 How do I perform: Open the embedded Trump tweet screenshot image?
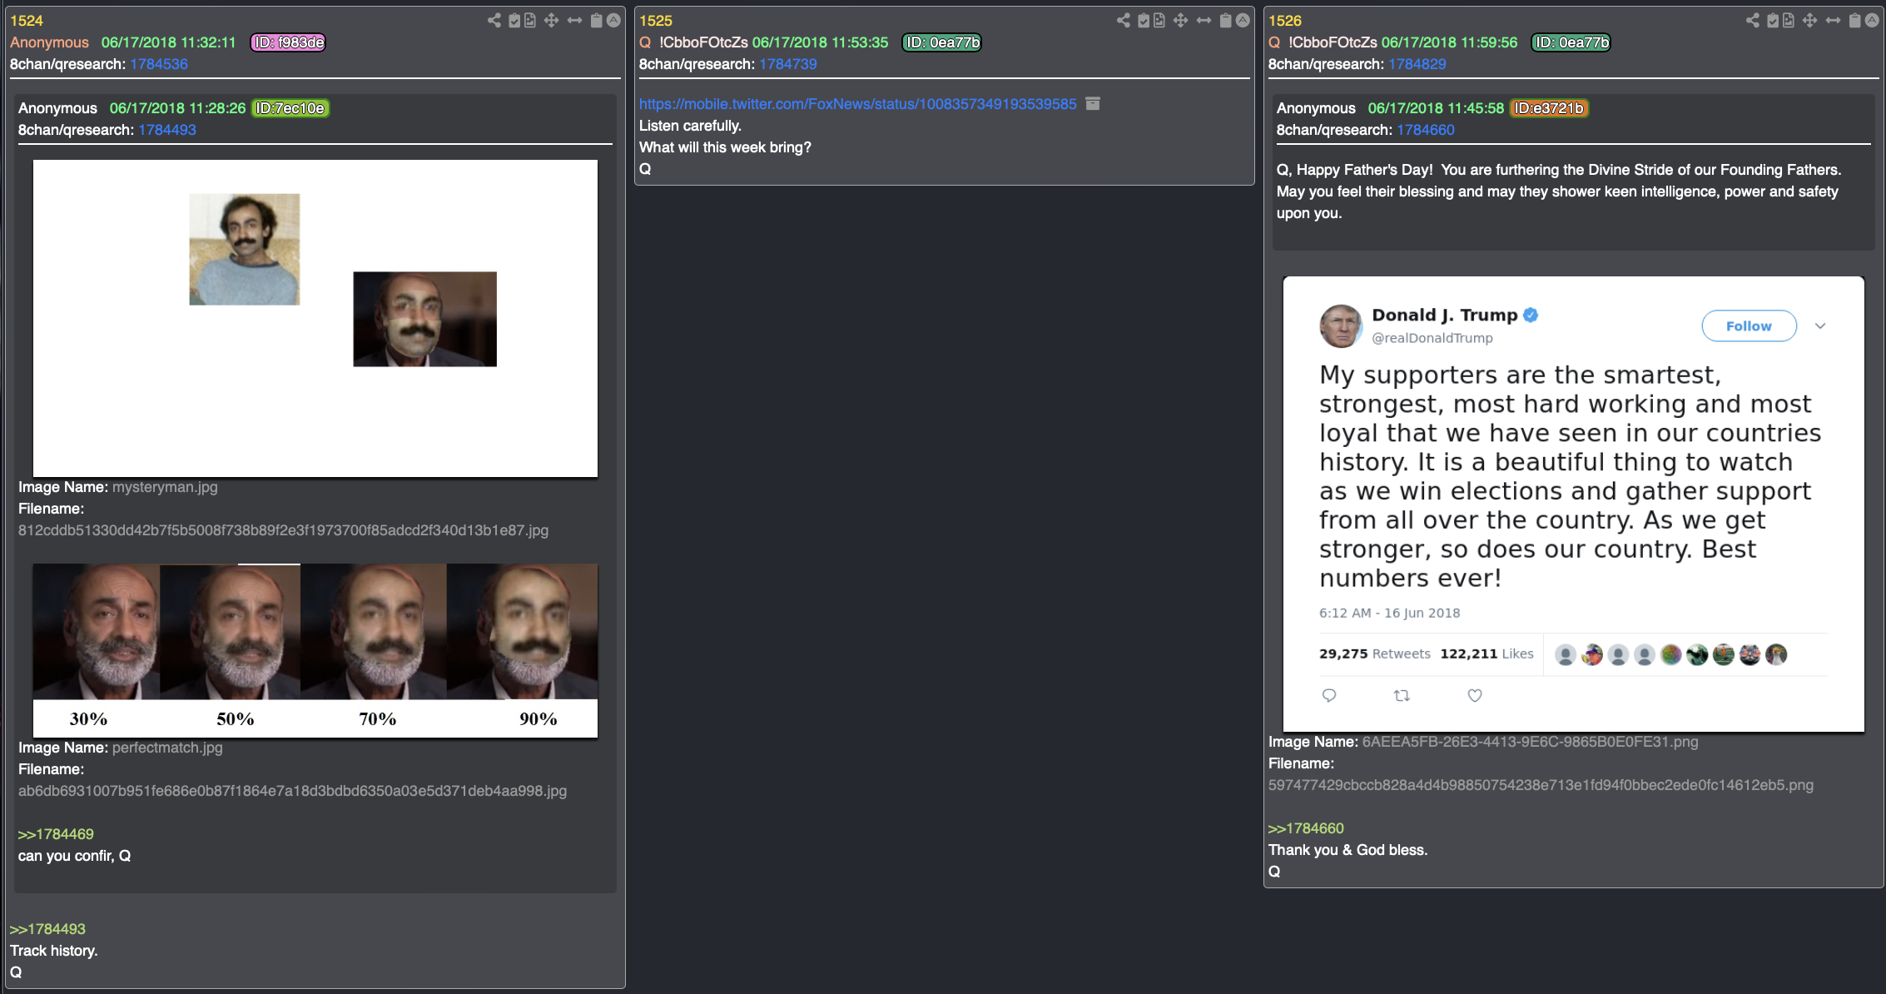click(x=1573, y=504)
